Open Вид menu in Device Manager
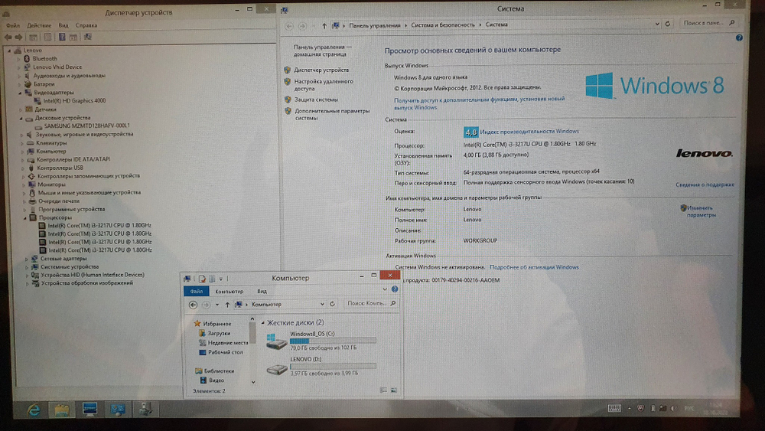This screenshot has width=765, height=431. point(63,25)
